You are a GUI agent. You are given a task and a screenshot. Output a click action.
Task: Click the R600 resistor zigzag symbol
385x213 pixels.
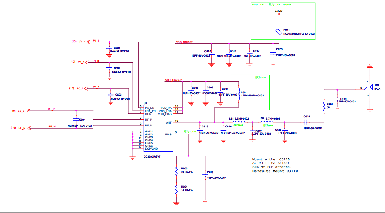click(x=176, y=171)
